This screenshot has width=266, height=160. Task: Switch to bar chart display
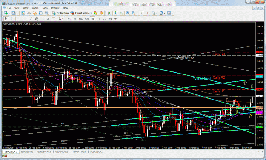pyautogui.click(x=109, y=13)
